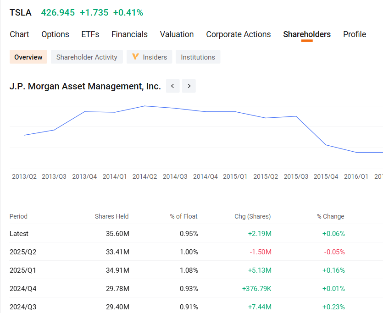Open the company Profile
Viewport: 383px width, 313px height.
(354, 34)
